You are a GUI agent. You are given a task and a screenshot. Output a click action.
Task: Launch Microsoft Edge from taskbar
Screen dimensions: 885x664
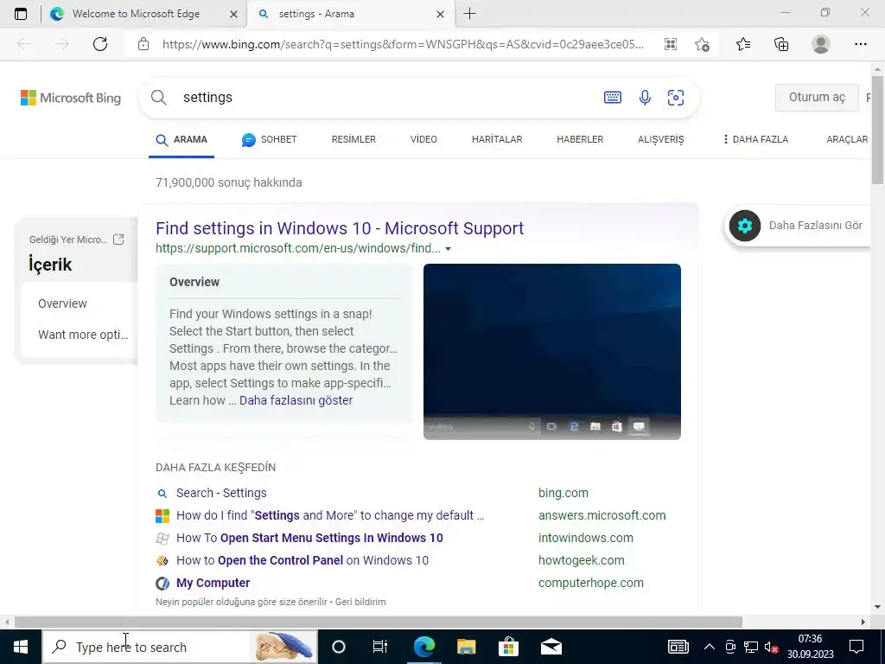(423, 647)
